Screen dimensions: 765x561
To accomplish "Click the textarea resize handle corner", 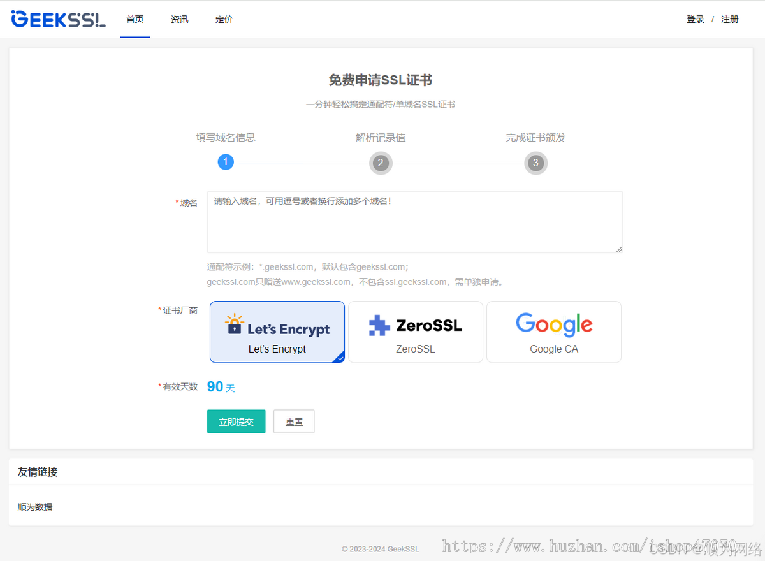I will click(x=618, y=249).
